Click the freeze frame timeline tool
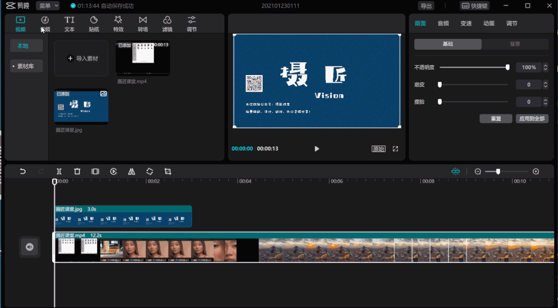 point(95,171)
